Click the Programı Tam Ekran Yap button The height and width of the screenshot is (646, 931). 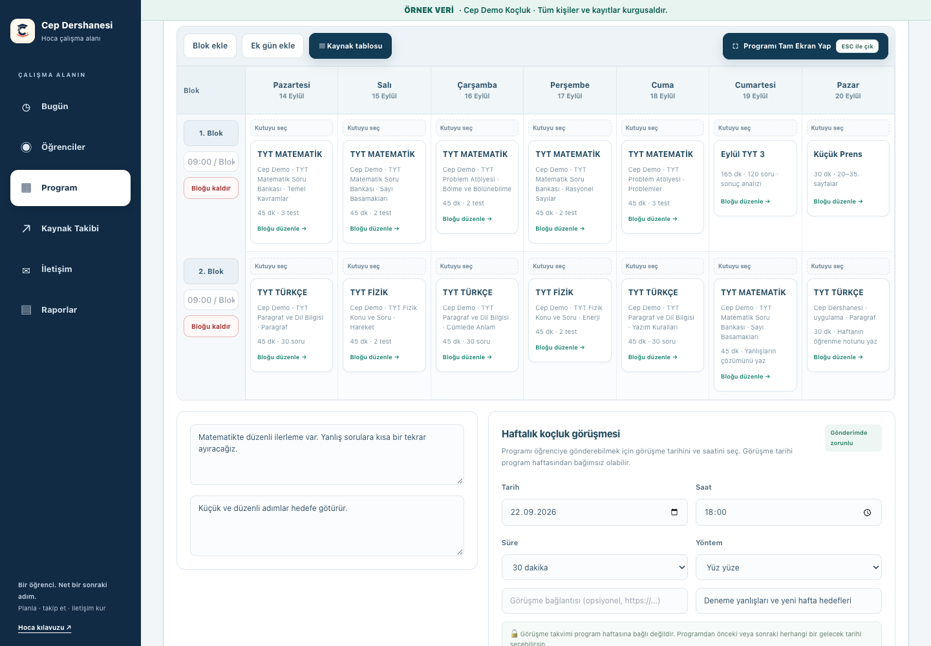[x=806, y=47]
